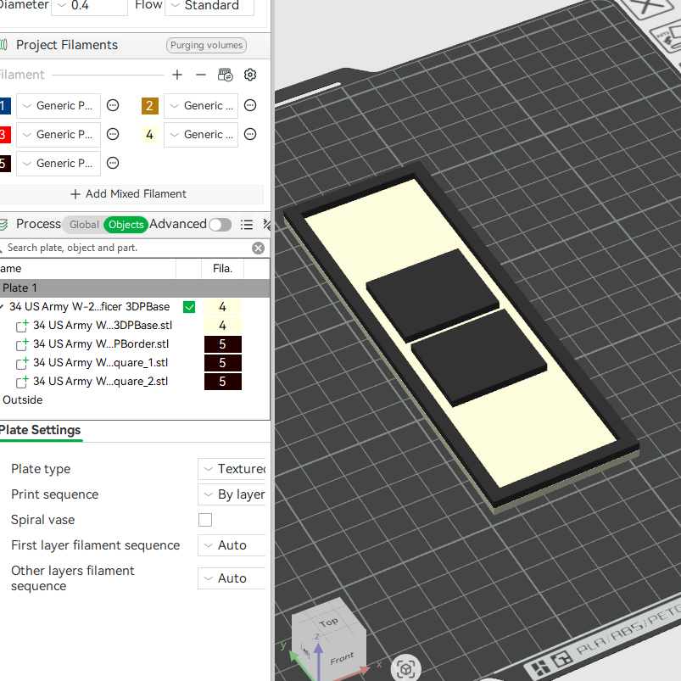Enable the Spiral vase checkbox
The height and width of the screenshot is (681, 681).
tap(205, 520)
